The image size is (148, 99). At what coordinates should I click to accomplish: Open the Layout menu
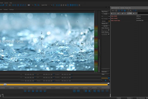click(6, 3)
